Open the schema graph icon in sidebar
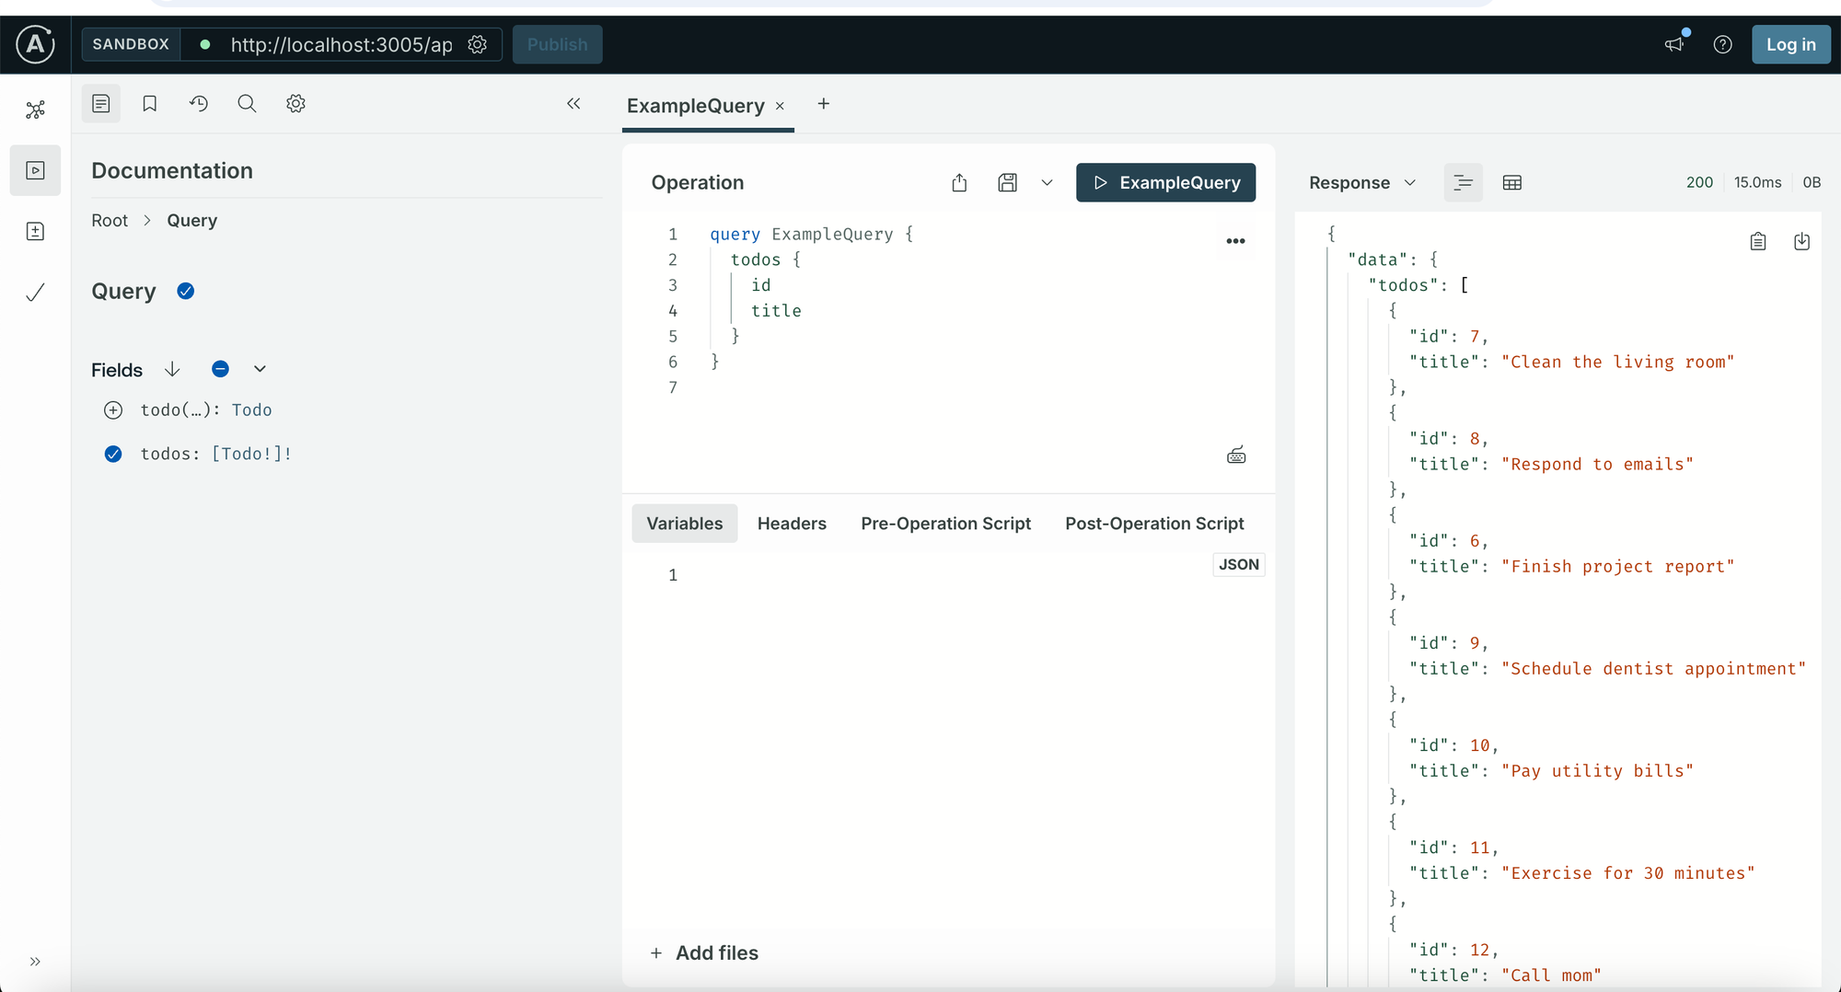 (35, 109)
